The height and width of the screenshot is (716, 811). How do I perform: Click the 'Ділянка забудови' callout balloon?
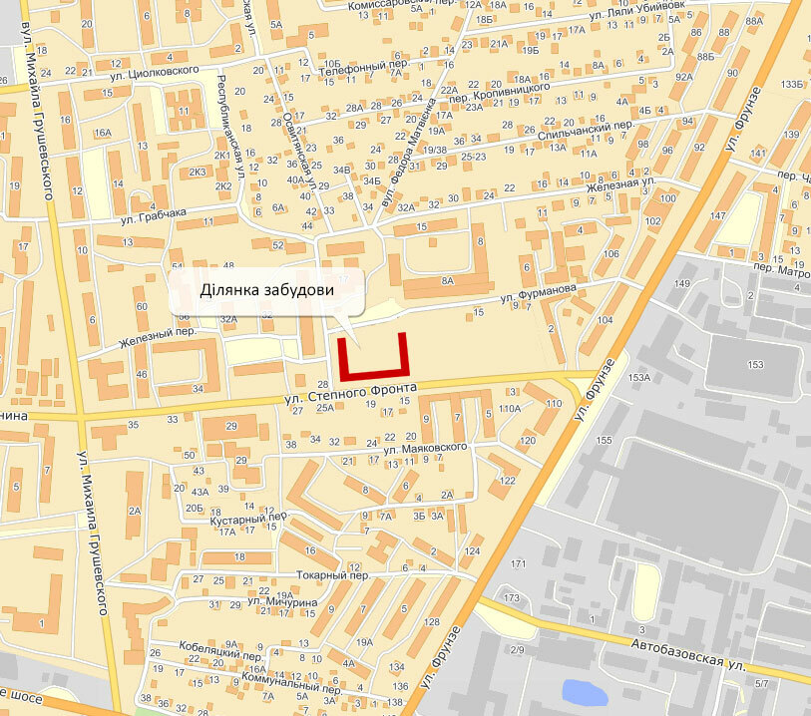coord(267,291)
